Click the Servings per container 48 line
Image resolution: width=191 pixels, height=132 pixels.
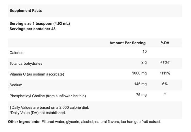(32, 29)
